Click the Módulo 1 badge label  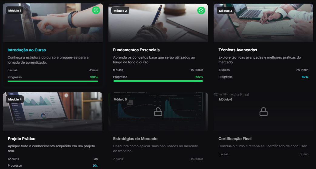click(15, 11)
